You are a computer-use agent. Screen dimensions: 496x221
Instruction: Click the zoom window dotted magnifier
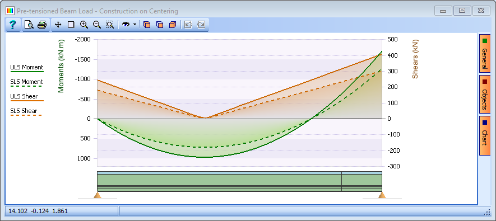tap(110, 25)
